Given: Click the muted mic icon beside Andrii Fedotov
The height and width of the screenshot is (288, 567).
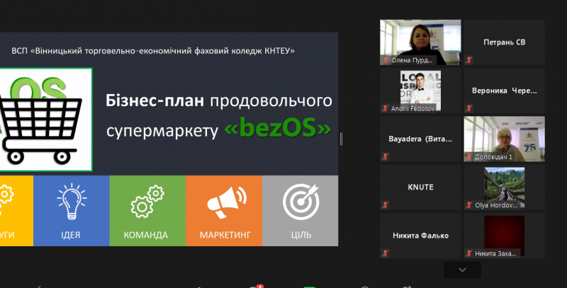Looking at the screenshot, I should point(386,108).
